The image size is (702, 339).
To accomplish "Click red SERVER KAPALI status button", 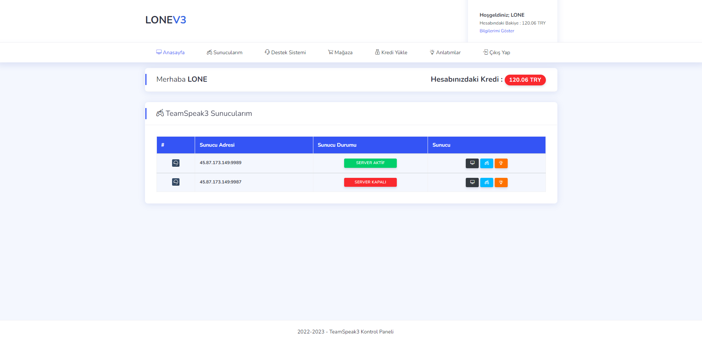I will point(370,182).
